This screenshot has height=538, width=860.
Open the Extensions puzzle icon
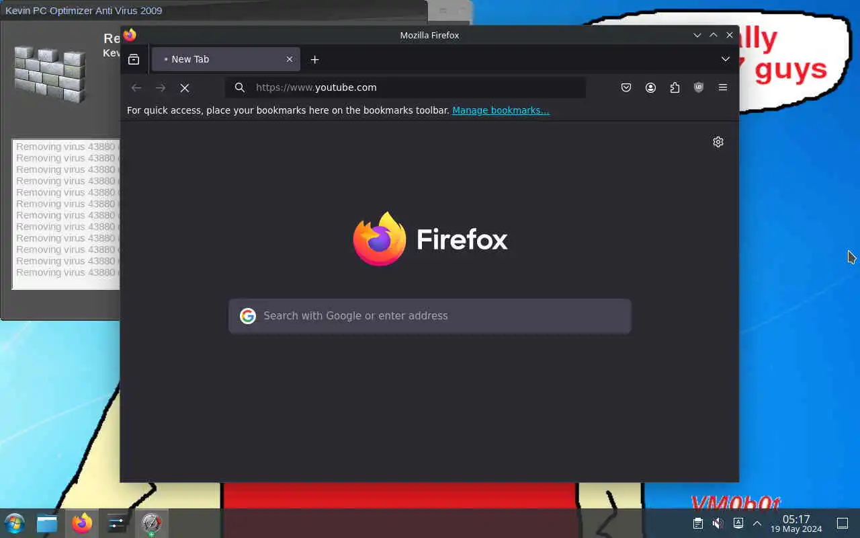(x=675, y=87)
